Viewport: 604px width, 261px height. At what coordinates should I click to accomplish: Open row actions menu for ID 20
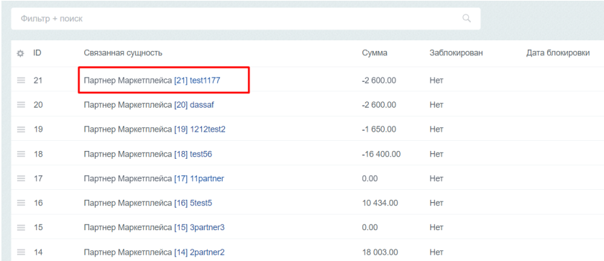tap(21, 105)
